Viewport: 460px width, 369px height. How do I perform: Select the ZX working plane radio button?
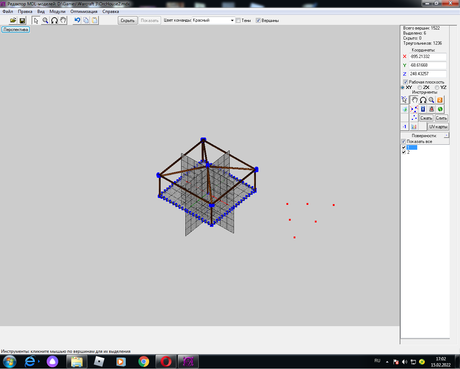[x=420, y=87]
